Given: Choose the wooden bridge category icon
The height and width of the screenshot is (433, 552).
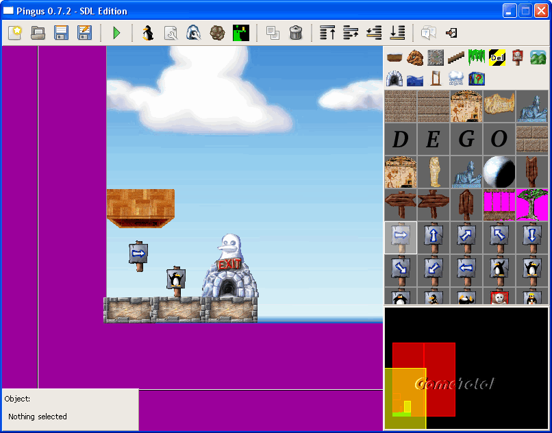Looking at the screenshot, I should 456,58.
